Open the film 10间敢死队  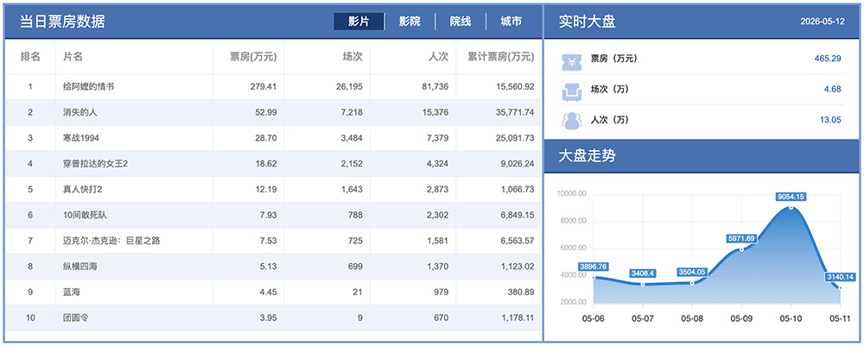(x=85, y=215)
